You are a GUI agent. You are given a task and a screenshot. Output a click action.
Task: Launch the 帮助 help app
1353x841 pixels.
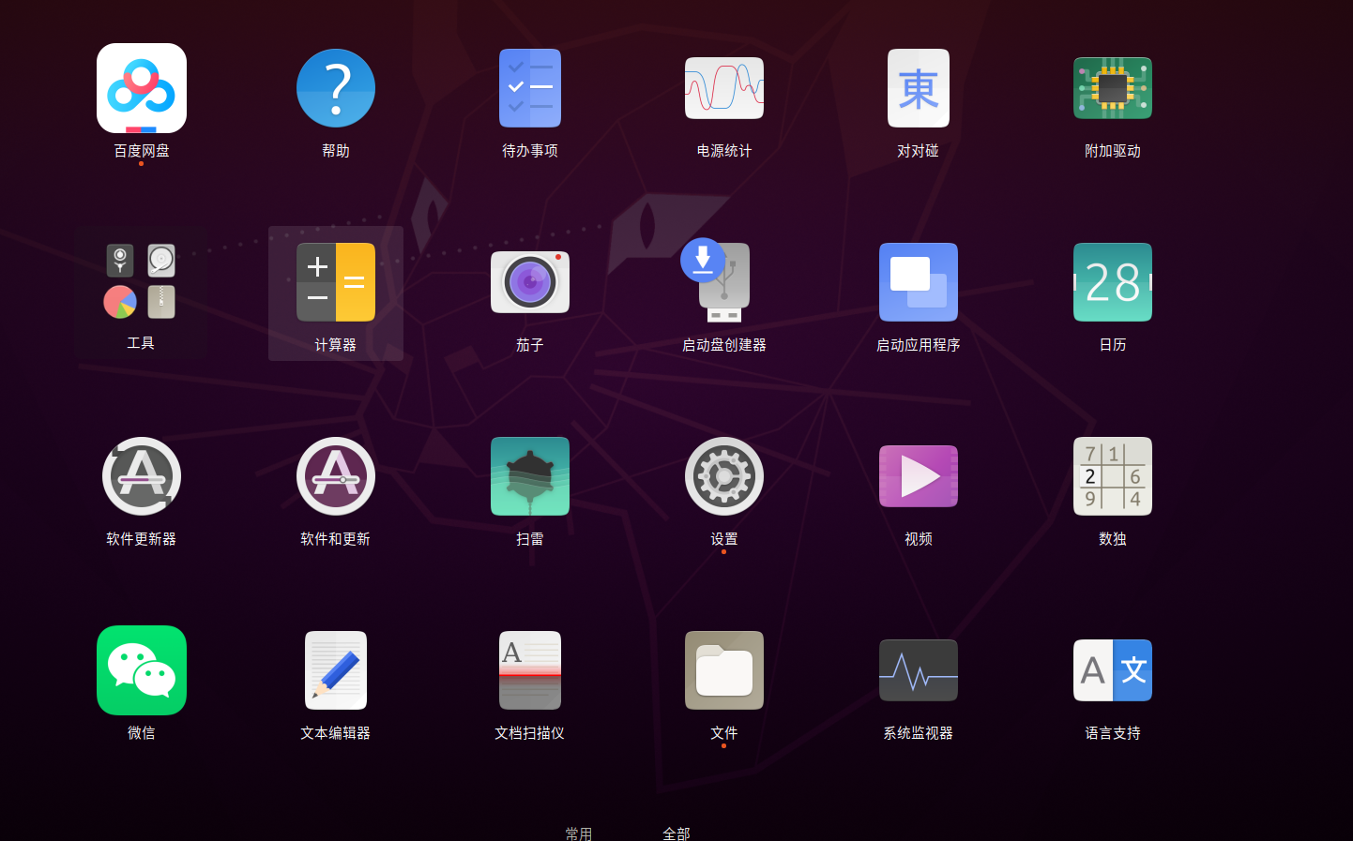click(336, 88)
